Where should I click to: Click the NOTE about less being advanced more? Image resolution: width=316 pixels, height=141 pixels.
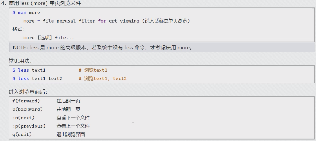point(103,47)
